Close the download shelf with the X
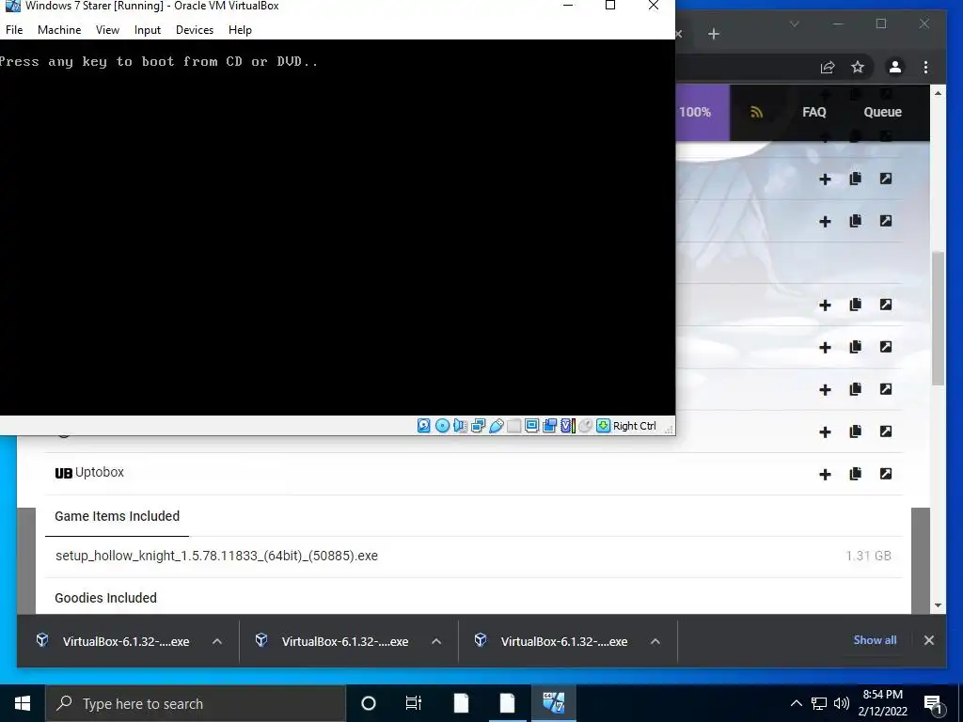Image resolution: width=963 pixels, height=722 pixels. 928,640
